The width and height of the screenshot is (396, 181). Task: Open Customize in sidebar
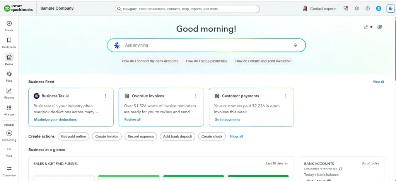[x=9, y=171]
